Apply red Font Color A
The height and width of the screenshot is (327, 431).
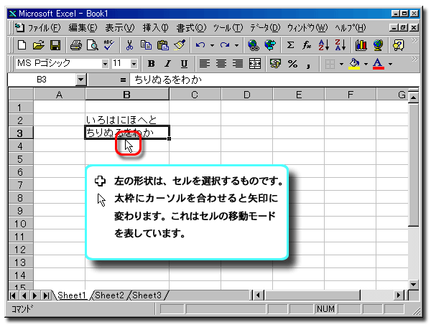(379, 64)
